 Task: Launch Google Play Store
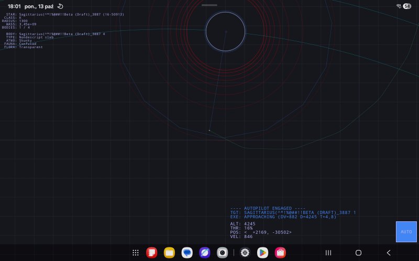tap(262, 253)
